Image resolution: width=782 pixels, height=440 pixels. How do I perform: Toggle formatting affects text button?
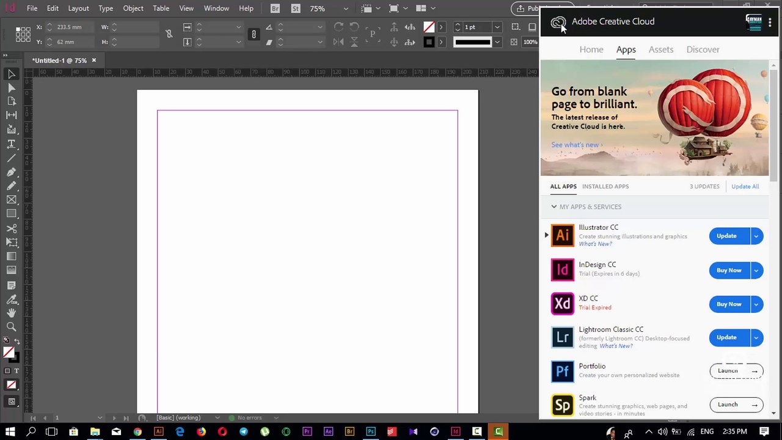16,371
